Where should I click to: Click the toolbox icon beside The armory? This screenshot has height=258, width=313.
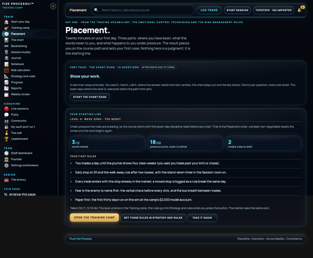tap(7, 179)
